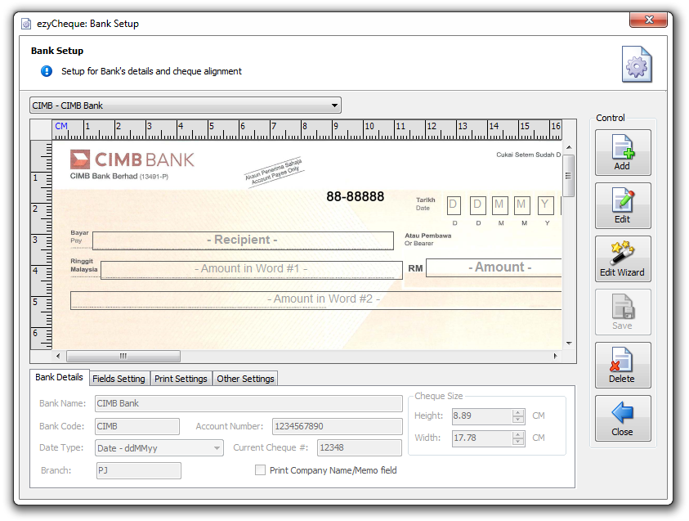This screenshot has height=521, width=689.
Task: Decrease cheque Width value
Action: 518,442
